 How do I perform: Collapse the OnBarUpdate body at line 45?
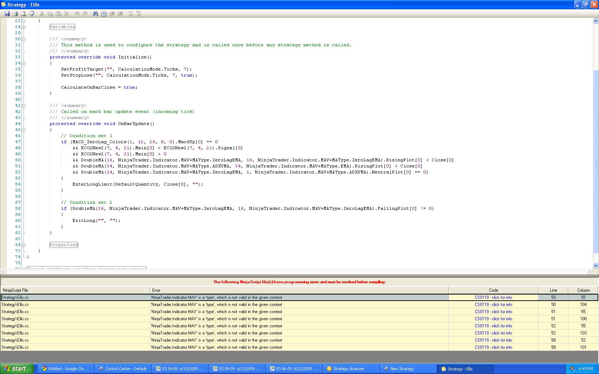tap(24, 130)
